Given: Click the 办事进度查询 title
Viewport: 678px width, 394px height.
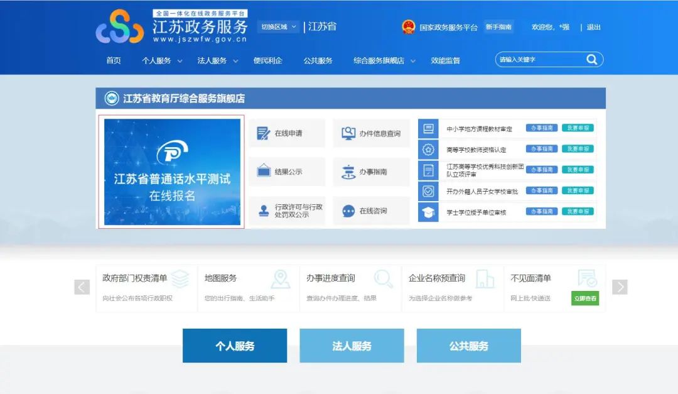Looking at the screenshot, I should [x=331, y=278].
